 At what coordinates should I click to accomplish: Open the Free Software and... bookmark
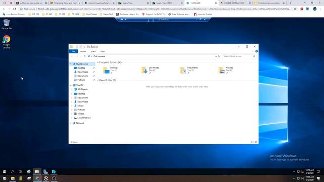point(179,14)
